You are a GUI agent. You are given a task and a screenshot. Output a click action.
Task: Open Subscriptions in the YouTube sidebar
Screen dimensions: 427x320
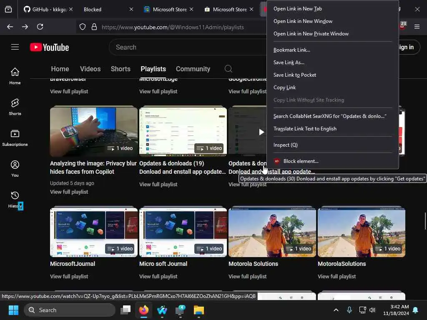(x=15, y=138)
